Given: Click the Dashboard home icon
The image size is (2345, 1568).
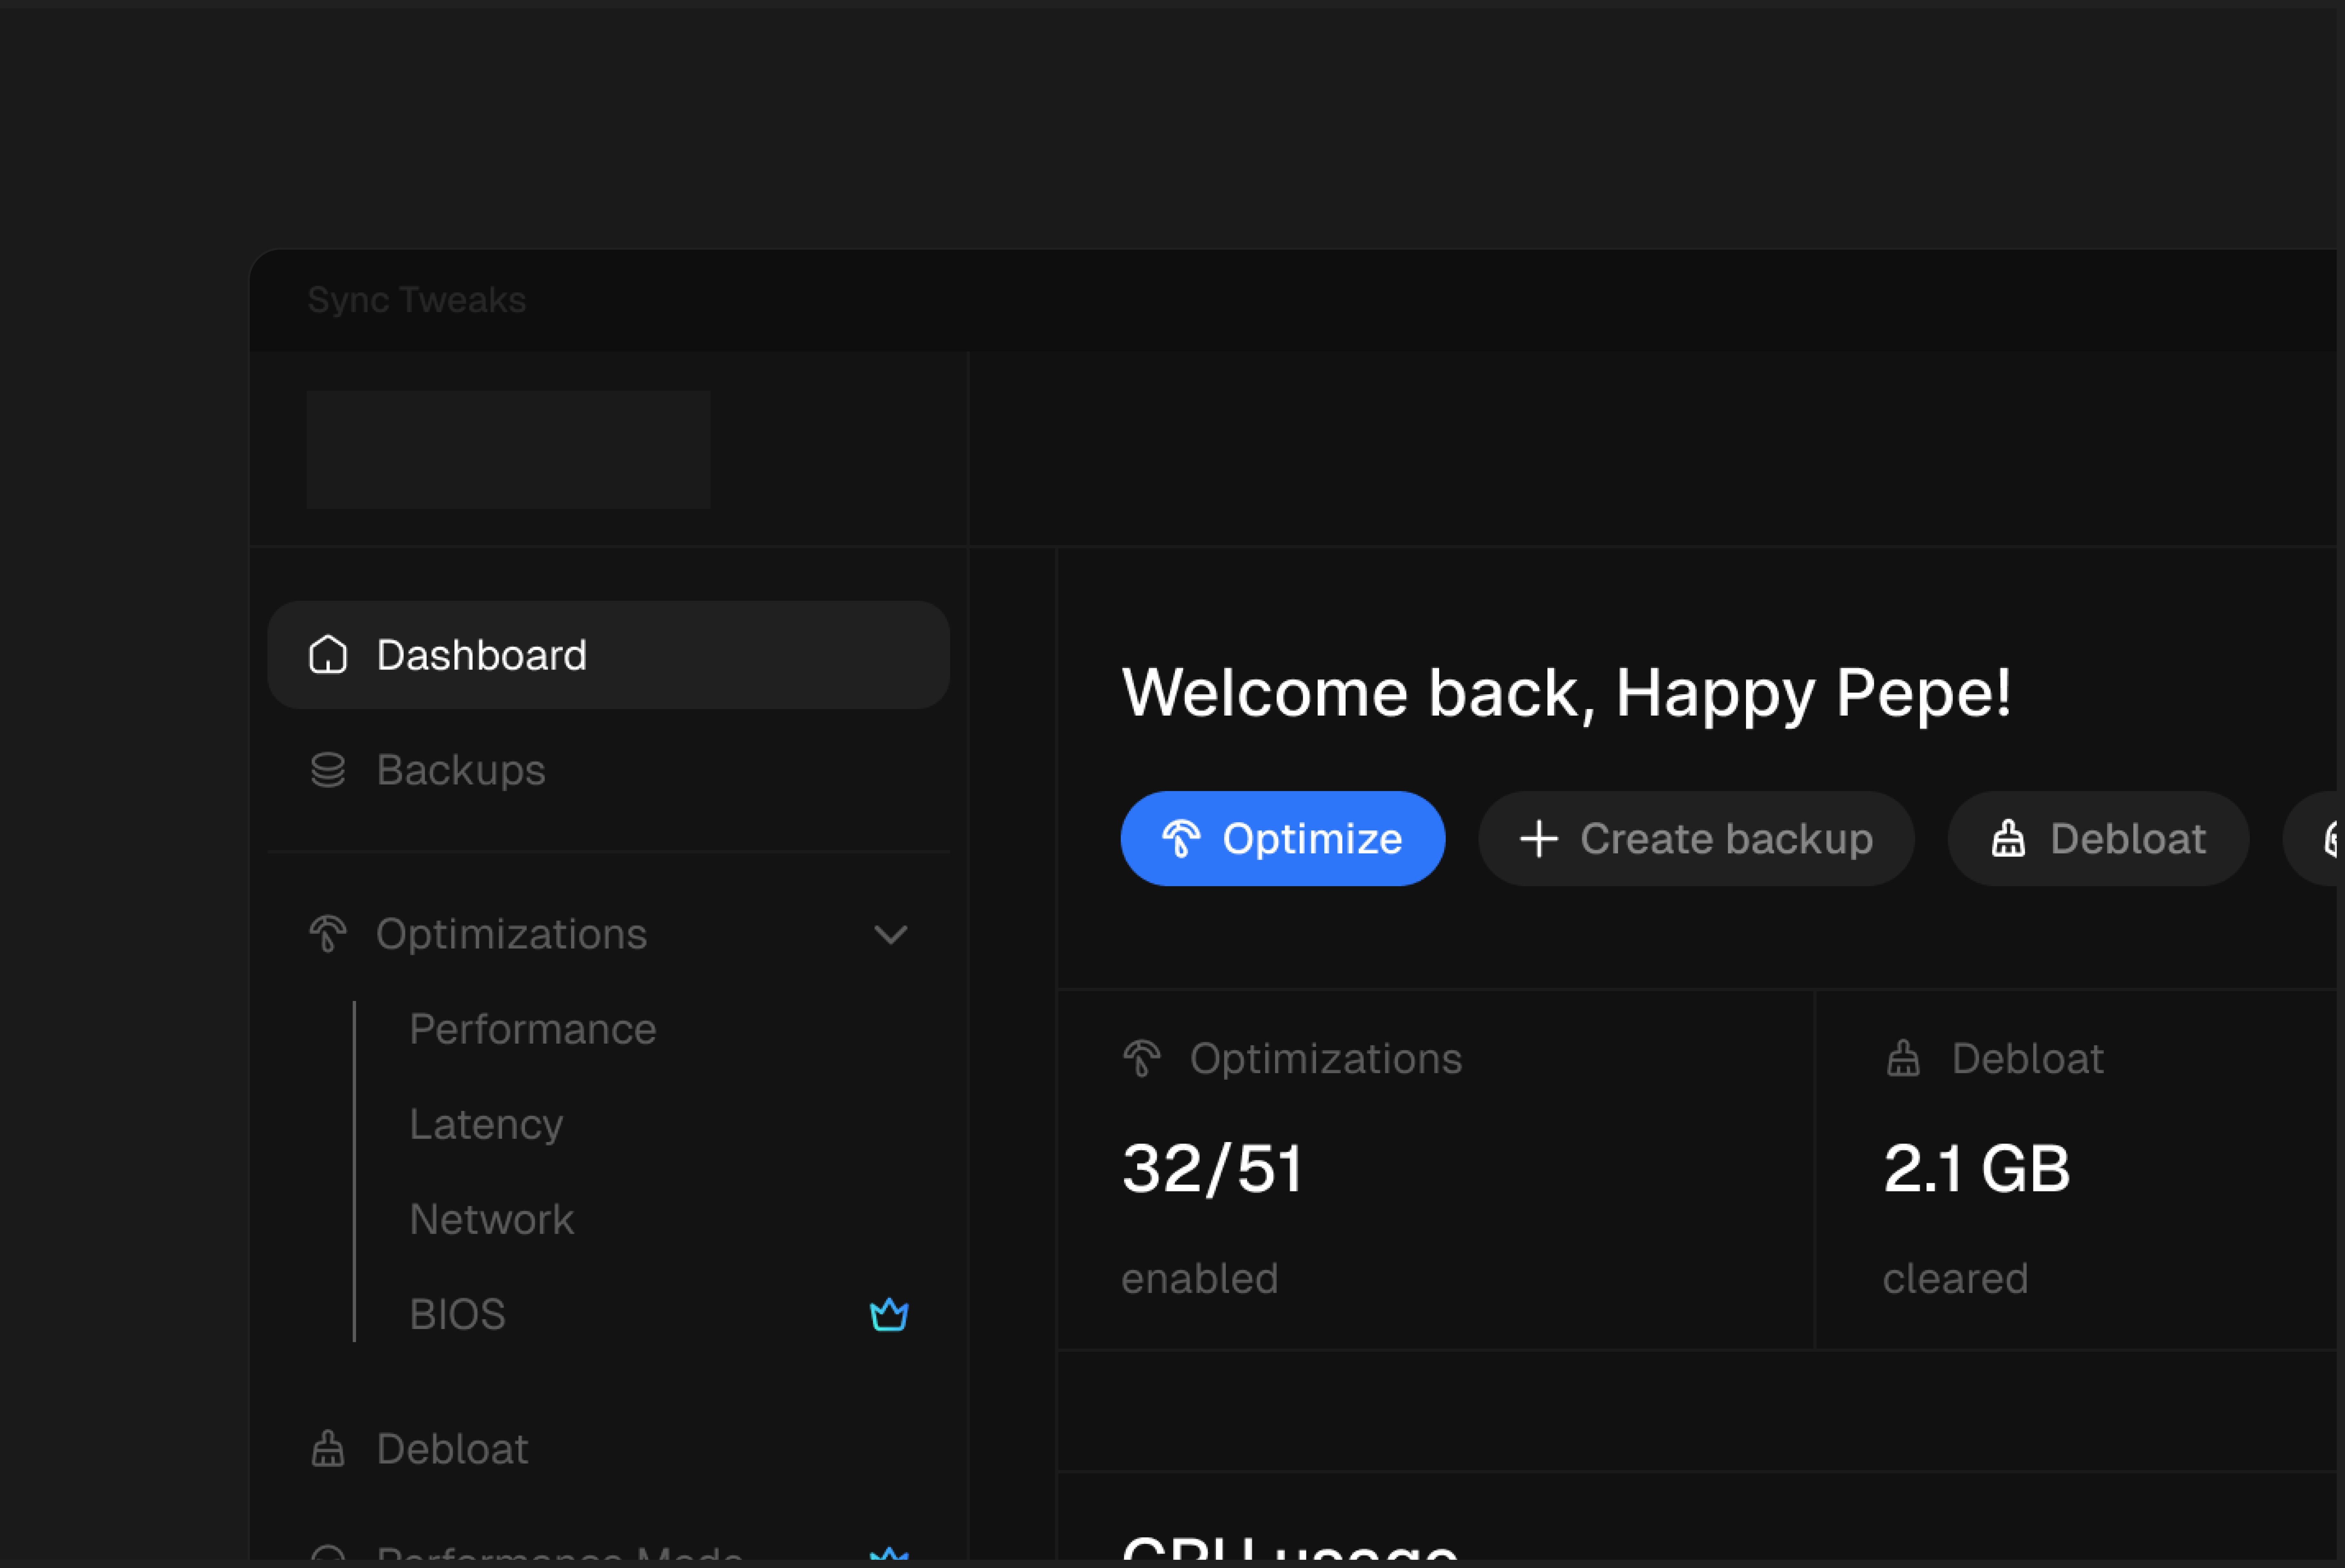Looking at the screenshot, I should (328, 655).
